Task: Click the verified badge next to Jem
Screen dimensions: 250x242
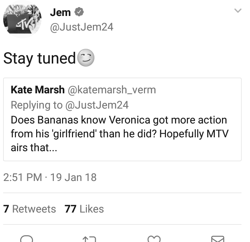Action: [79, 12]
